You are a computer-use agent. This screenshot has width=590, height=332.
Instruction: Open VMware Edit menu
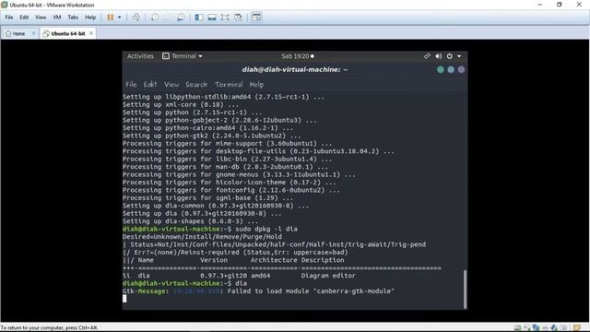pos(24,18)
